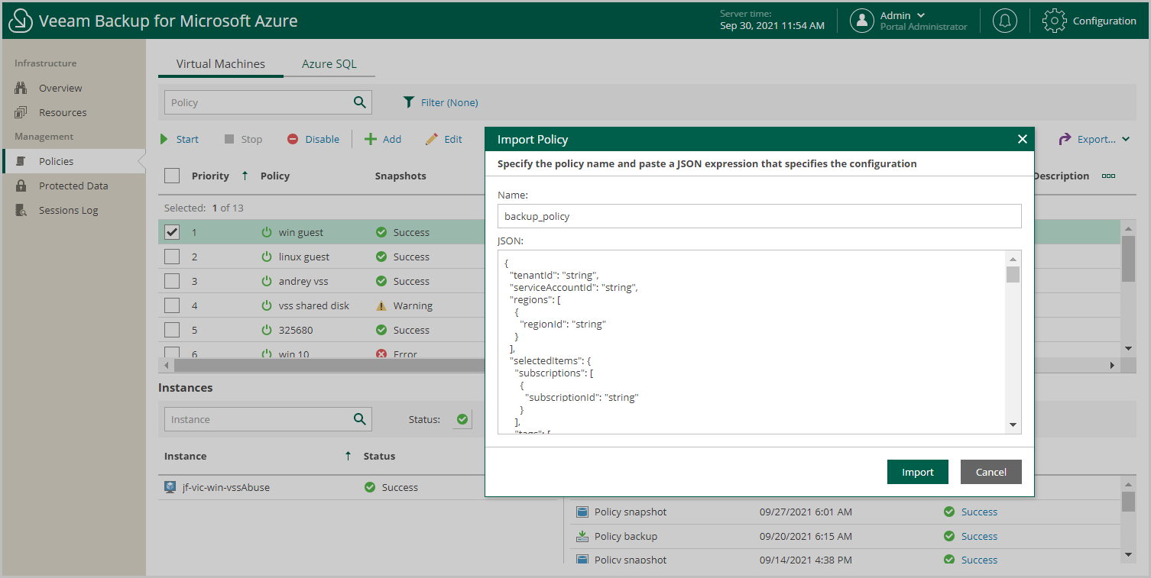
Task: Click the instance search magnifier icon
Action: coord(360,419)
